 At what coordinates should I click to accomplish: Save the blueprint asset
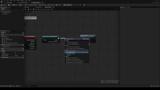(x=10, y=5)
